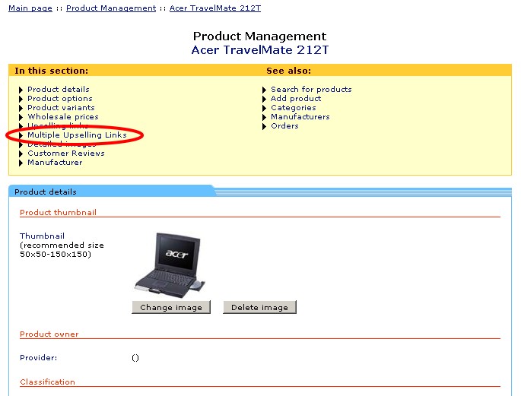This screenshot has height=396, width=521.
Task: Click the arrow icon beside Product variants
Action: (x=21, y=108)
